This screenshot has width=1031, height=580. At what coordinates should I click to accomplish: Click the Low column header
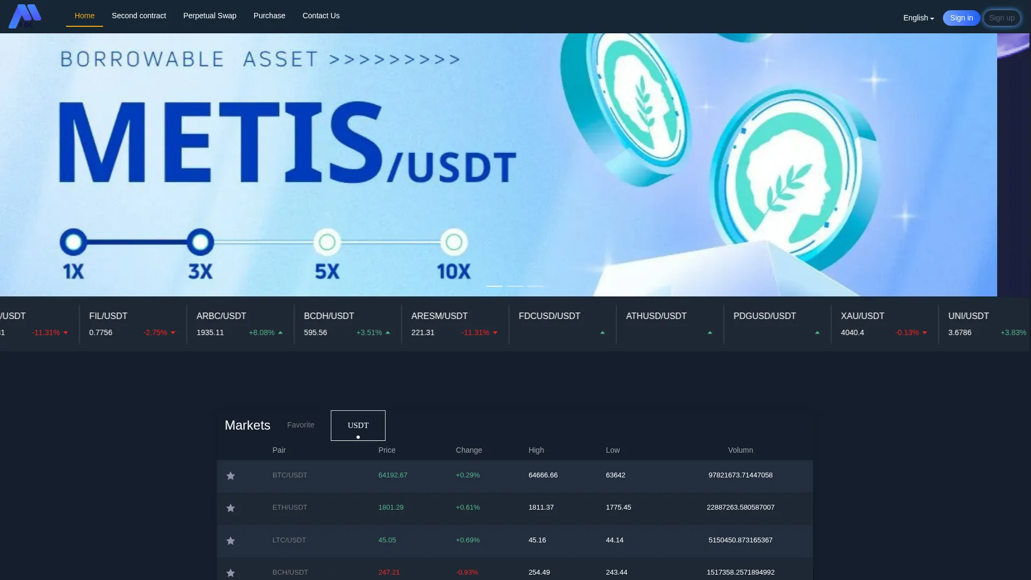[x=613, y=450]
